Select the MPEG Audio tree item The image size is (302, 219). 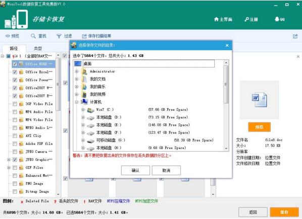pos(39,128)
